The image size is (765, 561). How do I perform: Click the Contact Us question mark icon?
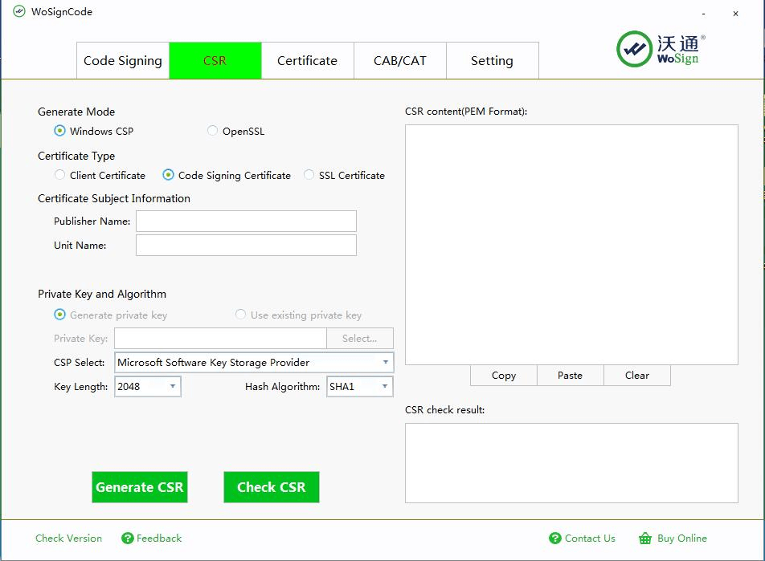554,539
